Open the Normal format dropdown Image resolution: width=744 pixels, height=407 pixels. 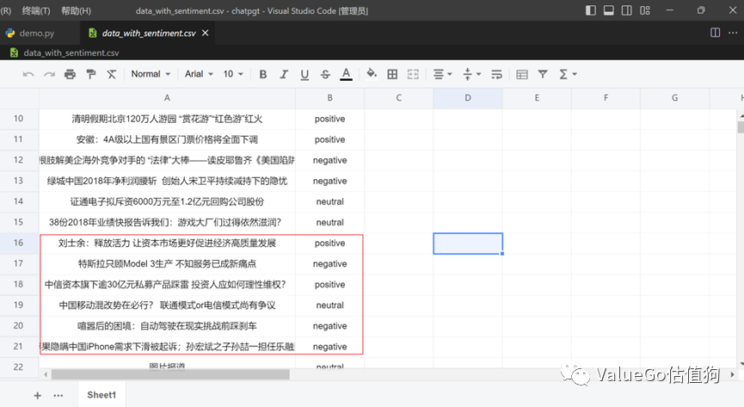coord(151,75)
